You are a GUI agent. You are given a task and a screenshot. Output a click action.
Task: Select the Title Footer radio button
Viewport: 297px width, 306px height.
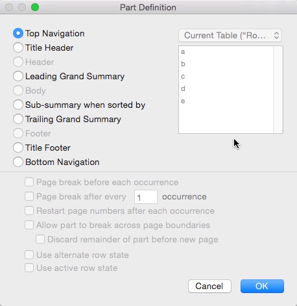pyautogui.click(x=18, y=147)
